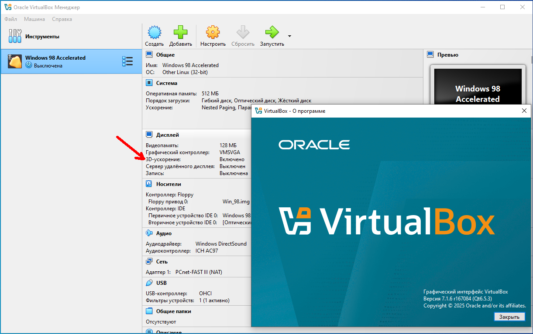Click the USB controller value OHCI

(205, 294)
